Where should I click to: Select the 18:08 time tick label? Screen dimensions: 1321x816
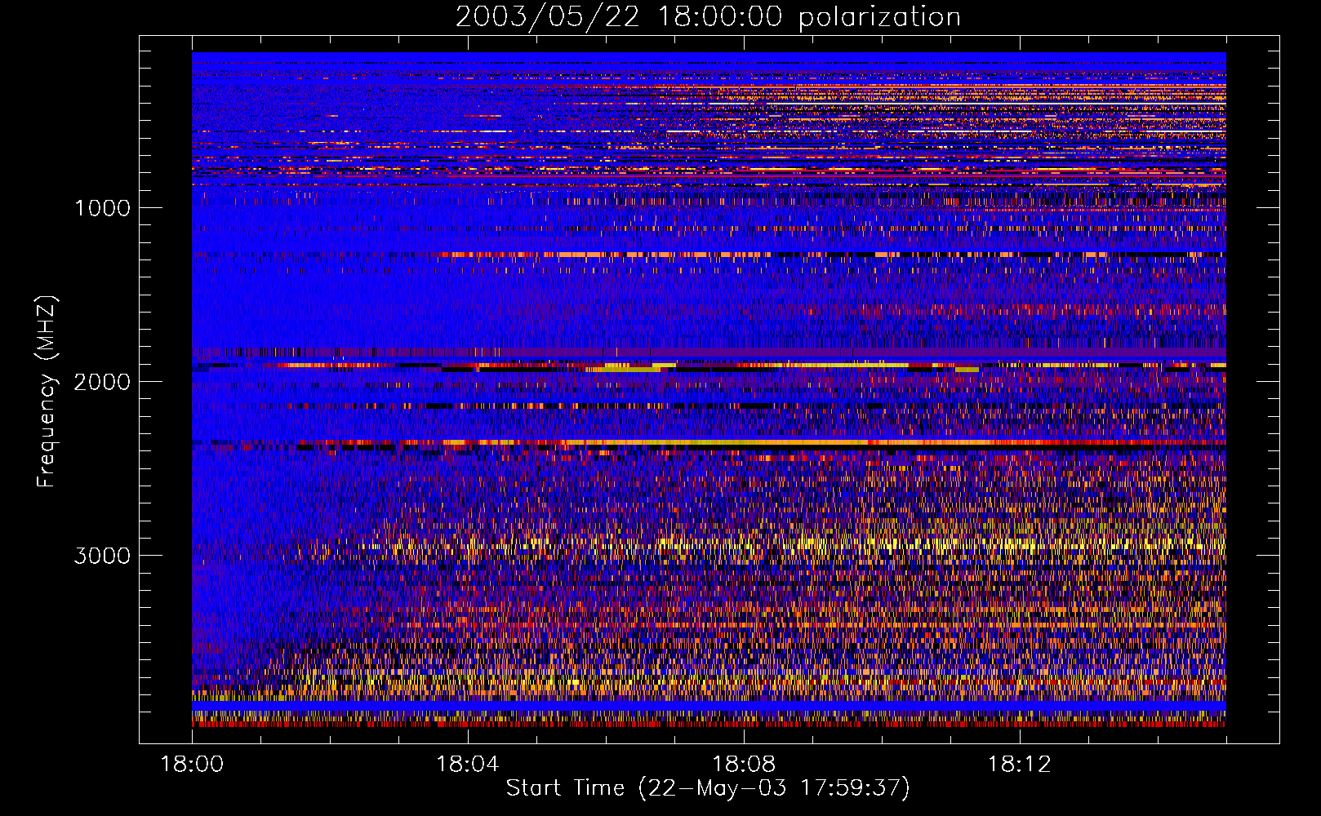click(x=743, y=765)
